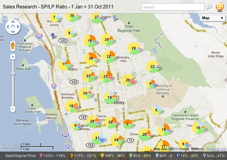The image size is (227, 160).
Task: Click the Albany Bulb map label
Action: tap(23, 69)
